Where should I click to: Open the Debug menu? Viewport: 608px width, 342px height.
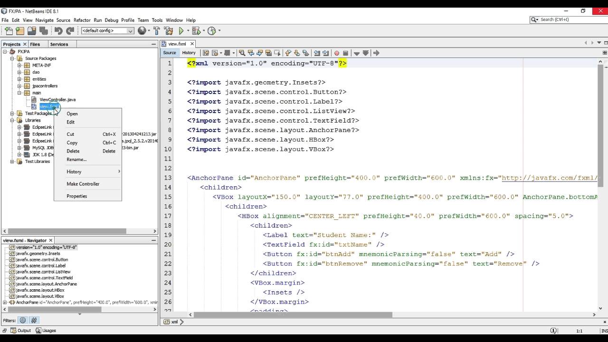click(112, 20)
